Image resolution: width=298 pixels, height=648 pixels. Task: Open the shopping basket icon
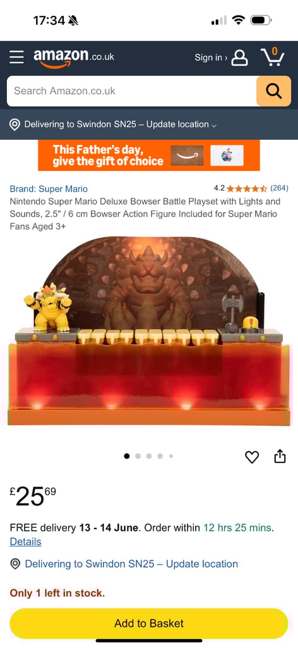click(273, 57)
